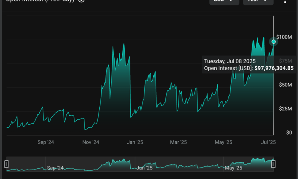Click the $50M y-axis label
Screen dimensions: 298x179
tap(285, 85)
